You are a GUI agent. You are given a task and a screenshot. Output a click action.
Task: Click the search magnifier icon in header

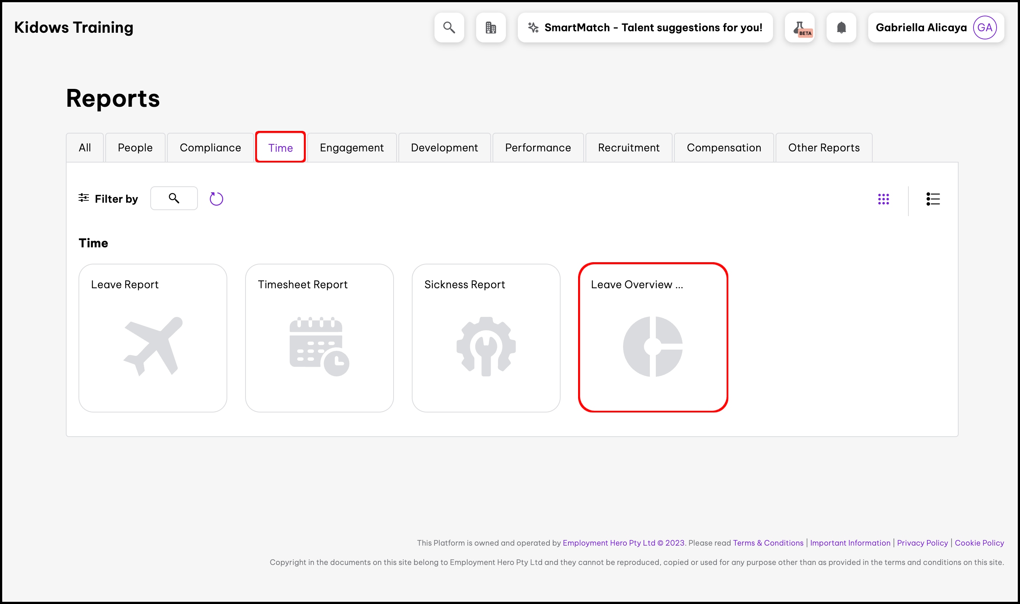pyautogui.click(x=449, y=27)
